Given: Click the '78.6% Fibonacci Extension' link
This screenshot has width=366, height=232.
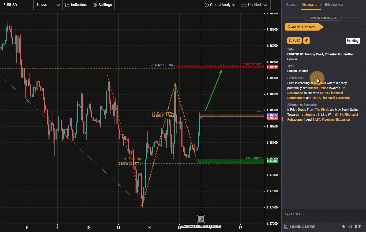Looking at the screenshot, I should [x=331, y=98].
